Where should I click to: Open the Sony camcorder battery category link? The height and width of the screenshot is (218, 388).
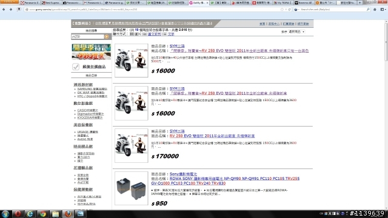tap(183, 174)
